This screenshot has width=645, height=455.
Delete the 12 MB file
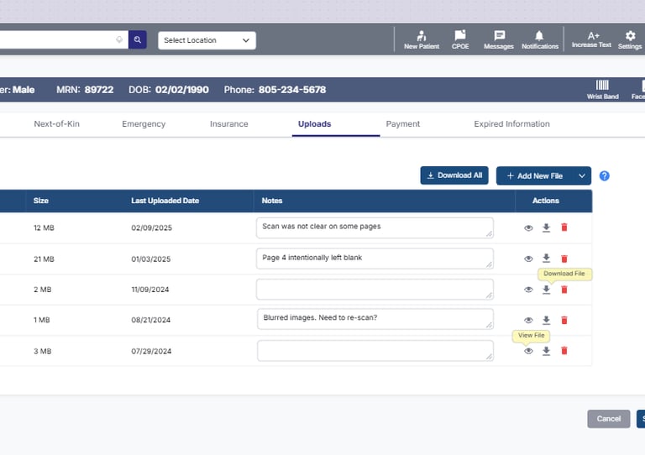[564, 227]
